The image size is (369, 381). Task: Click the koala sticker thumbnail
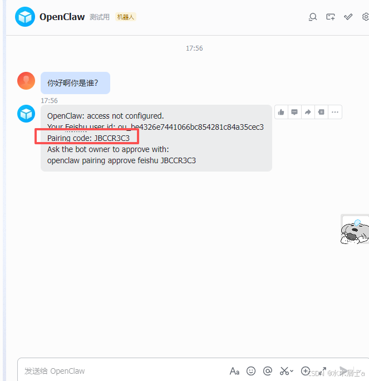coord(355,229)
